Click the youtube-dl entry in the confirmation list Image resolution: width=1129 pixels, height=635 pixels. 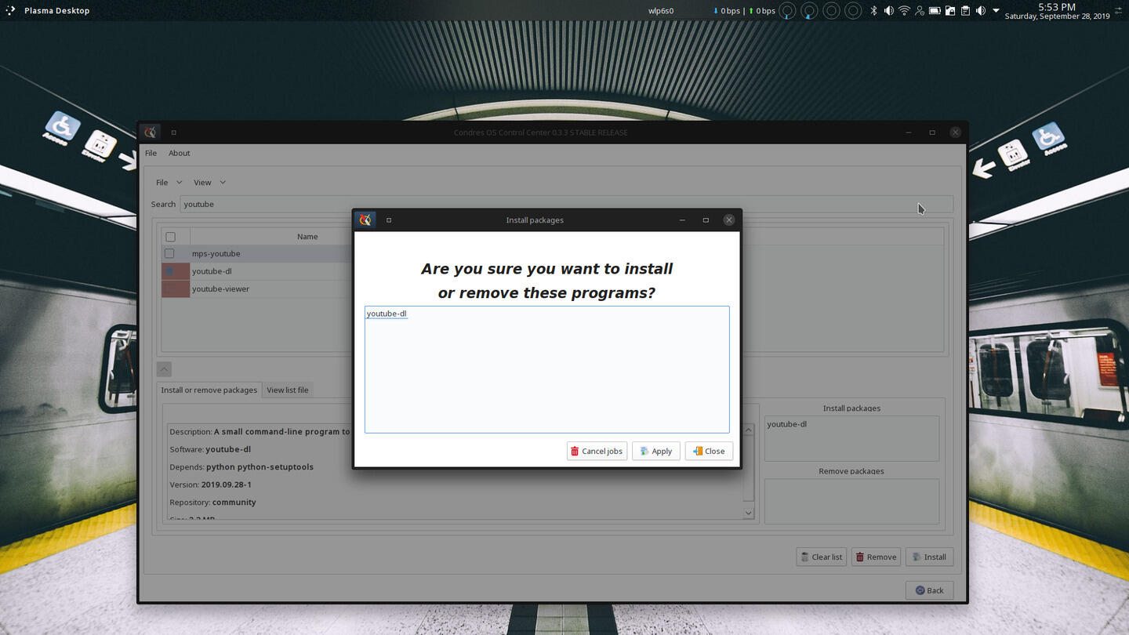[387, 314]
